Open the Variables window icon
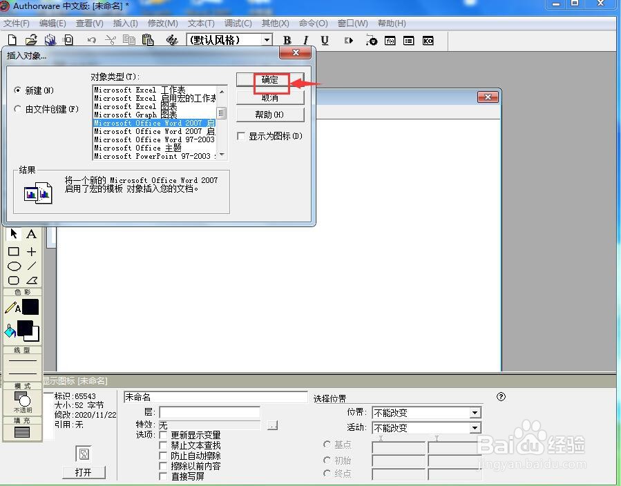The height and width of the screenshot is (486, 621). tap(409, 40)
